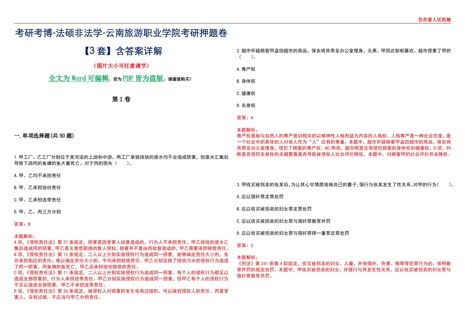Image resolution: width=465 pixels, height=328 pixels.
Task: Select option D 名誉权
Action: pyautogui.click(x=246, y=105)
